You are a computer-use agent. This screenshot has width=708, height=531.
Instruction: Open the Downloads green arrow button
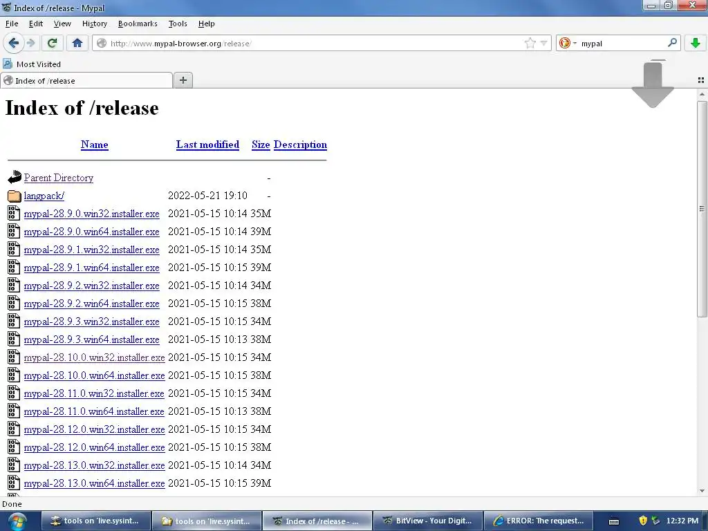(696, 44)
